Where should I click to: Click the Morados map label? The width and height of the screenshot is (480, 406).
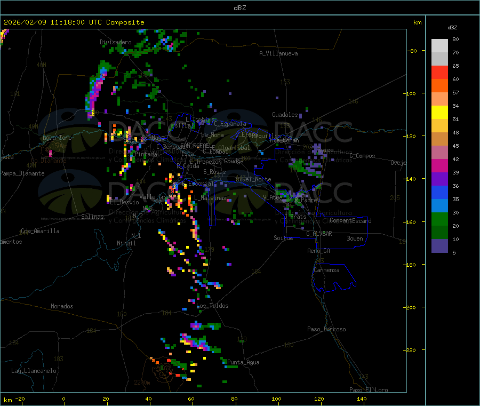(62, 306)
